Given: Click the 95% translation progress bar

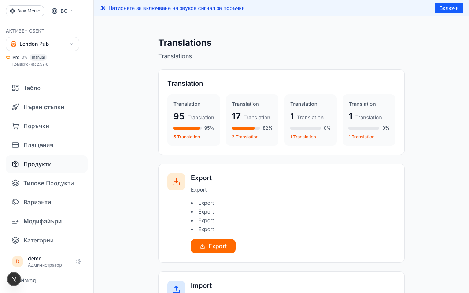Looking at the screenshot, I should pos(187,128).
